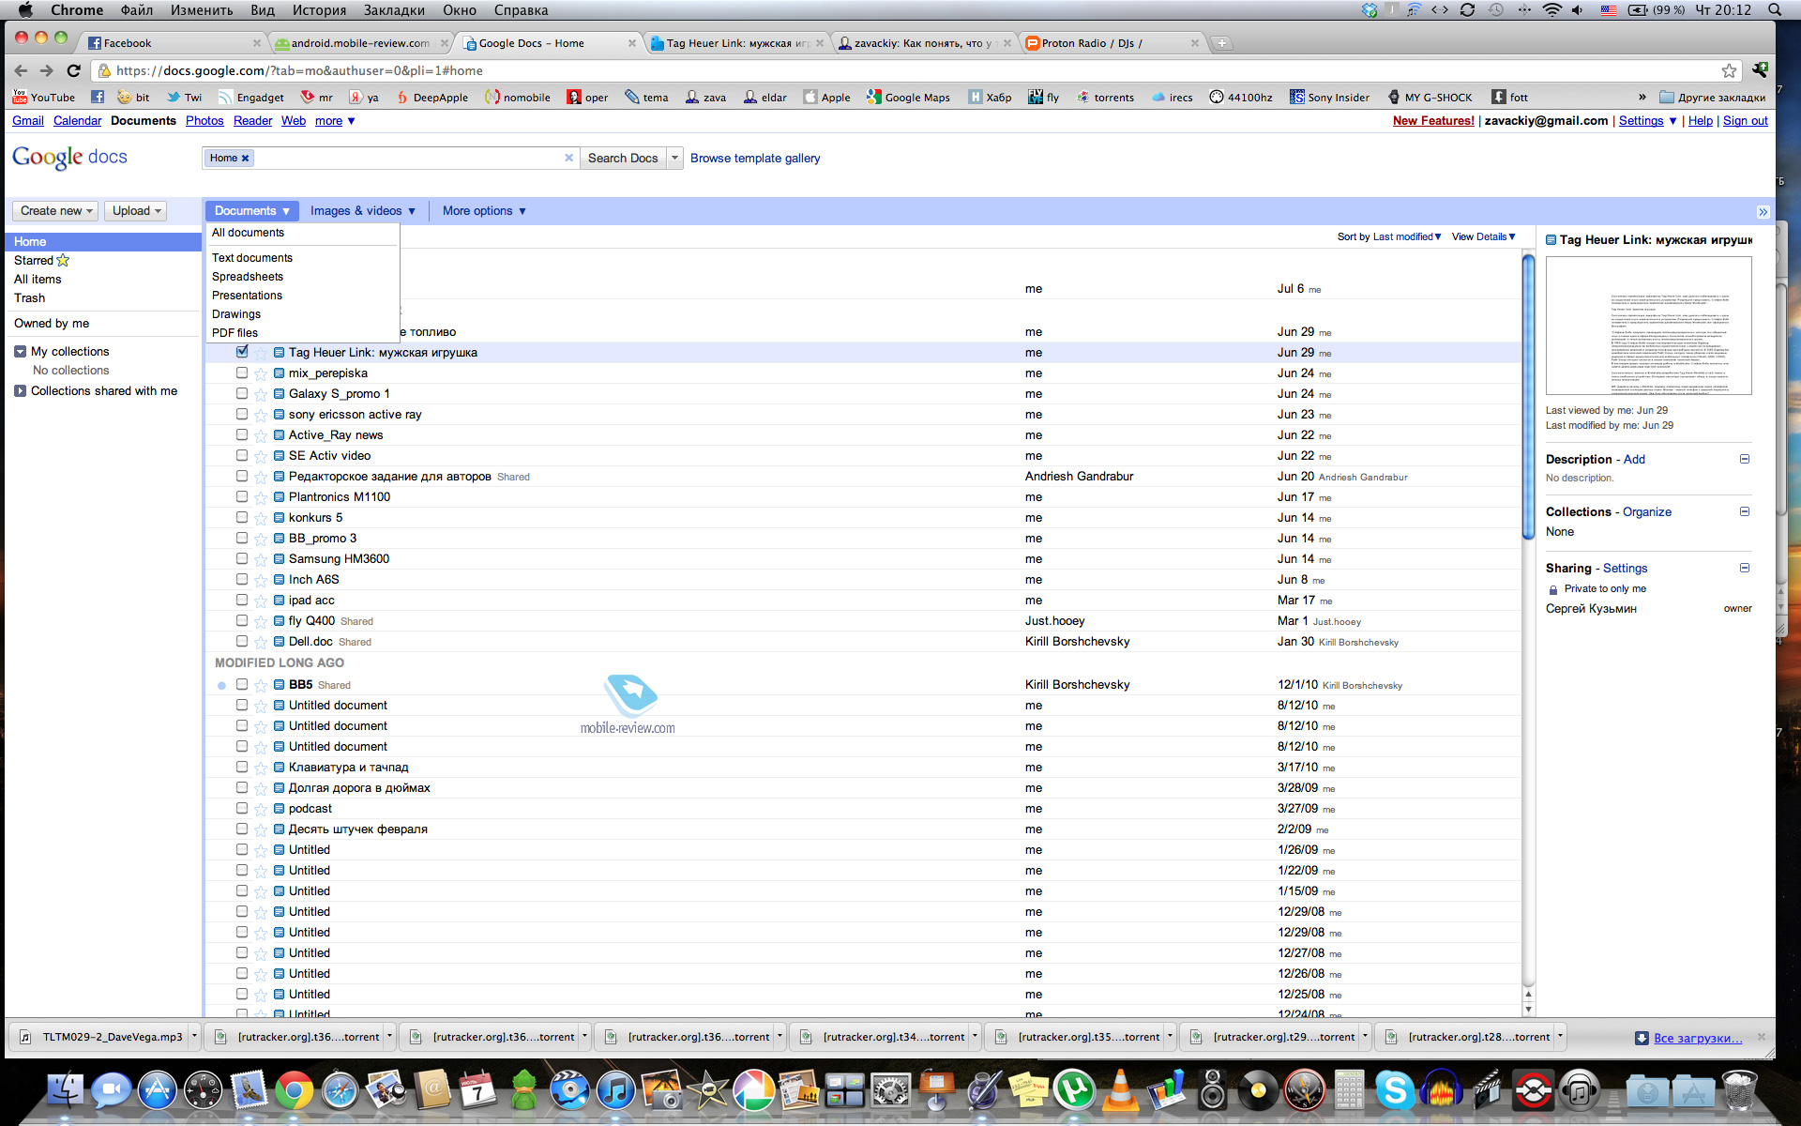The image size is (1801, 1126).
Task: Select the sony ericsson active ray checkbox
Action: coord(242,414)
